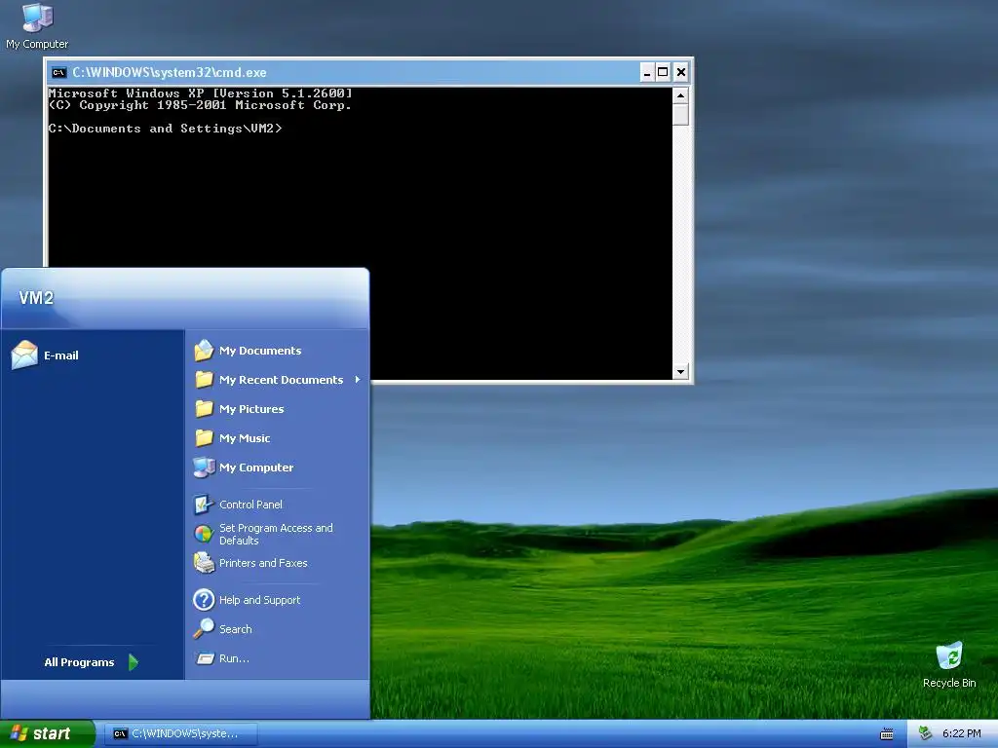Image resolution: width=998 pixels, height=748 pixels.
Task: Expand My Recent Documents submenu arrow
Action: [358, 380]
